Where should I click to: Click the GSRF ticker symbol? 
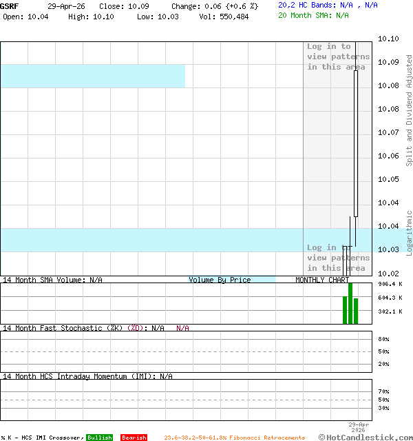coord(10,6)
